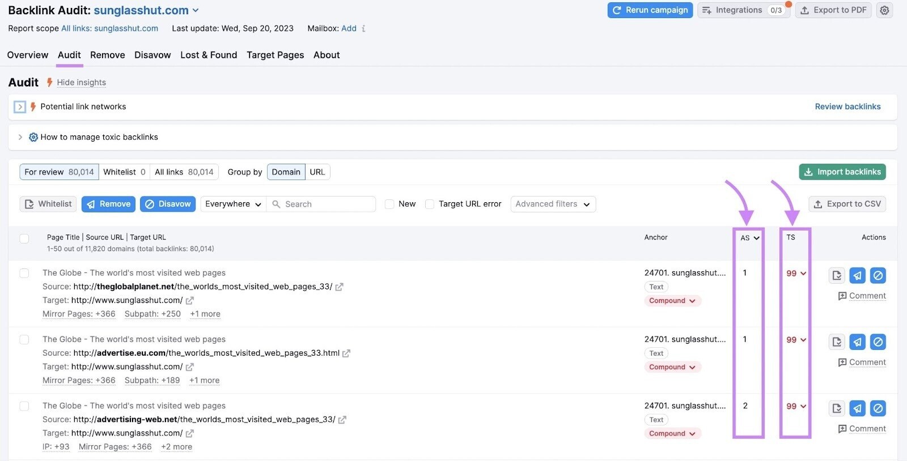The height and width of the screenshot is (461, 907).
Task: Open Integrations button
Action: click(x=743, y=10)
